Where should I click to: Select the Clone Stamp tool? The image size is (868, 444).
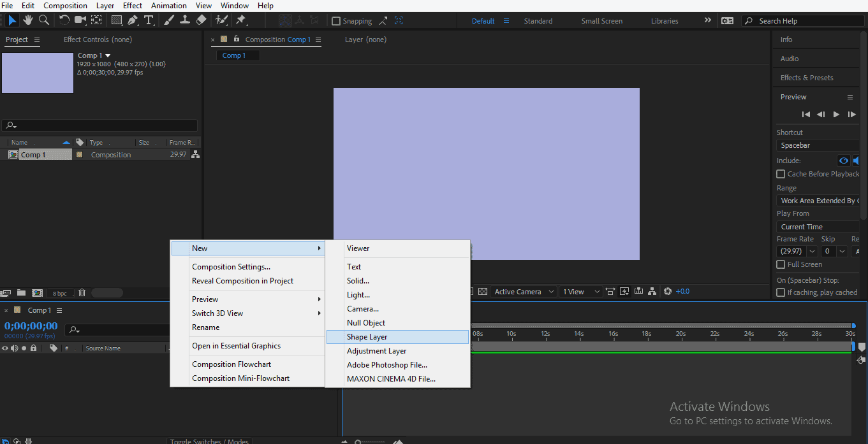(x=185, y=20)
